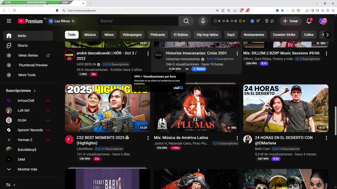Open the YouTube hamburger guide menu
The height and width of the screenshot is (189, 337).
9,21
